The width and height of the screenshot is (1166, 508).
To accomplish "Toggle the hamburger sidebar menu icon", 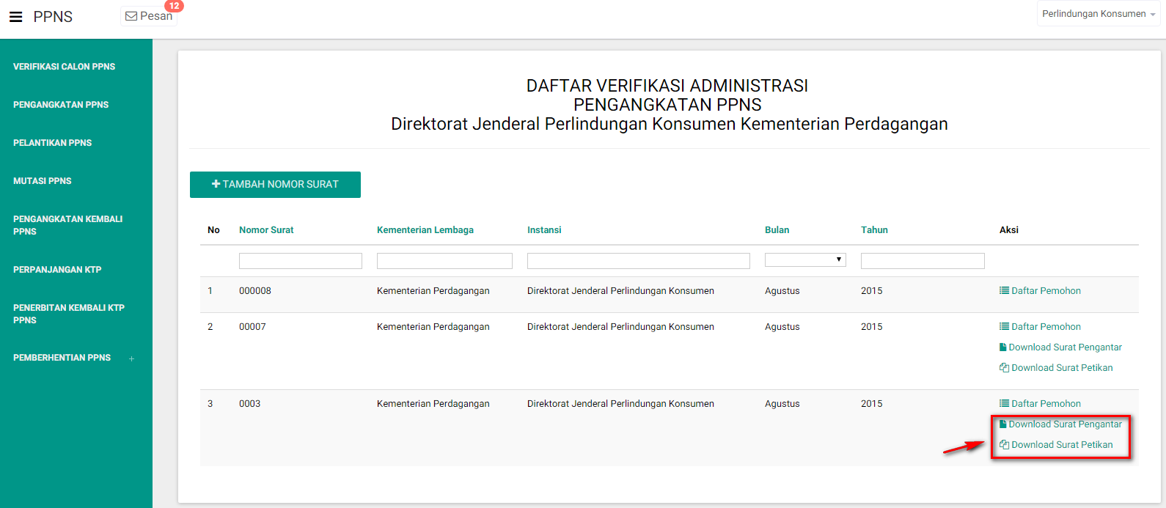I will (15, 17).
